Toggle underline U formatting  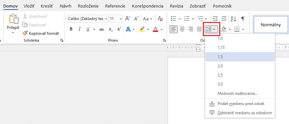(x=88, y=29)
